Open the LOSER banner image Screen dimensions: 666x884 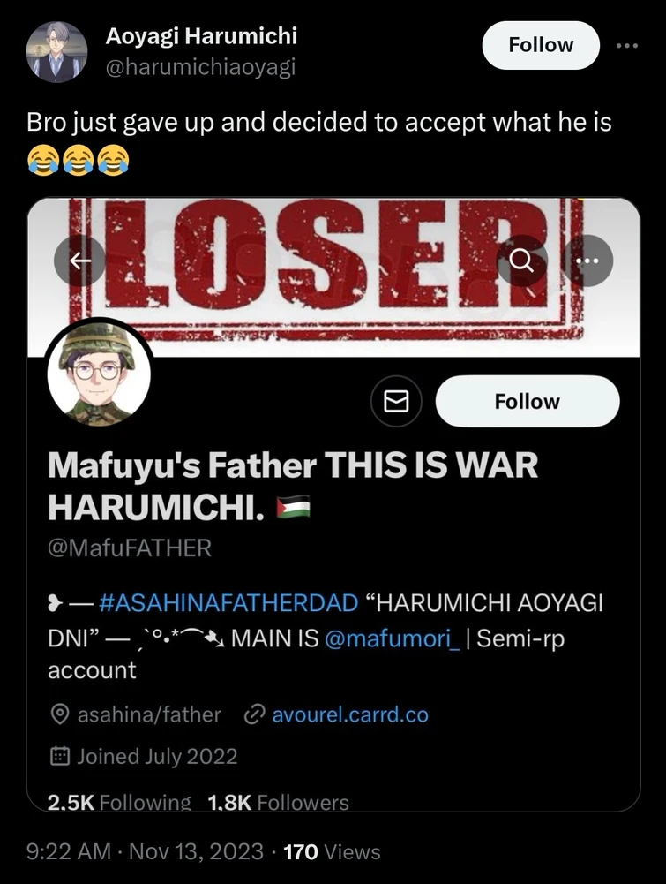333,276
